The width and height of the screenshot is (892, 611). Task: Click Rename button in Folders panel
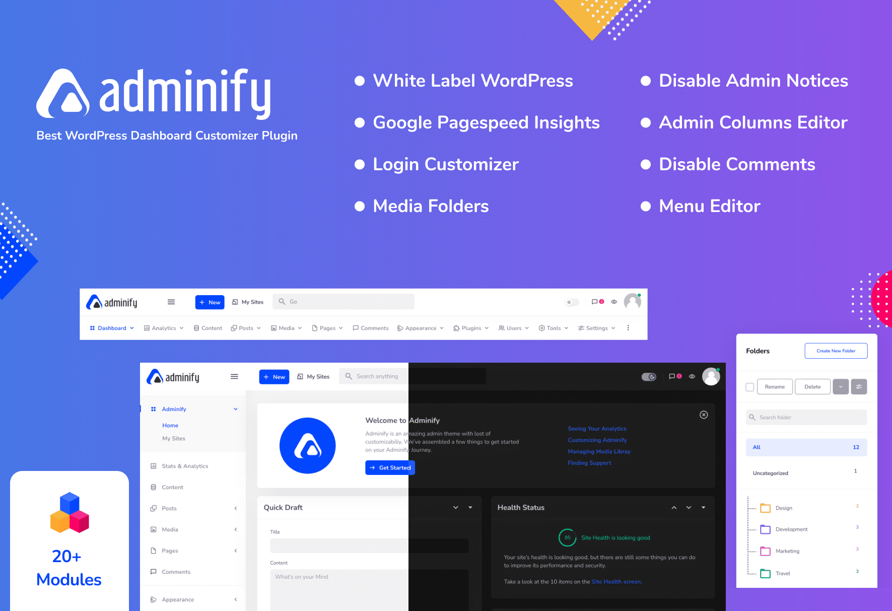click(x=775, y=387)
